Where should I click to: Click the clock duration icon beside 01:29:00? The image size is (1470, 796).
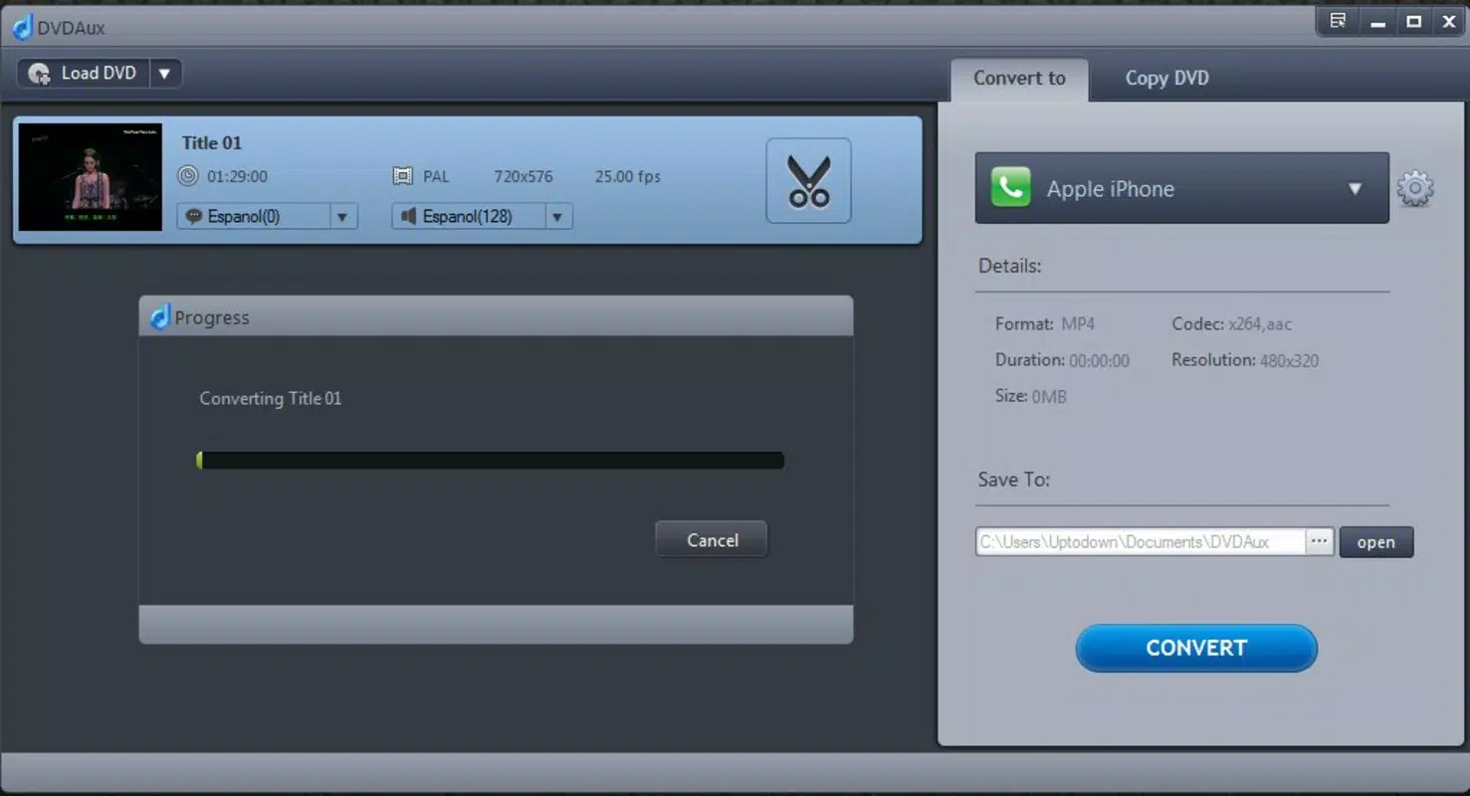[188, 176]
